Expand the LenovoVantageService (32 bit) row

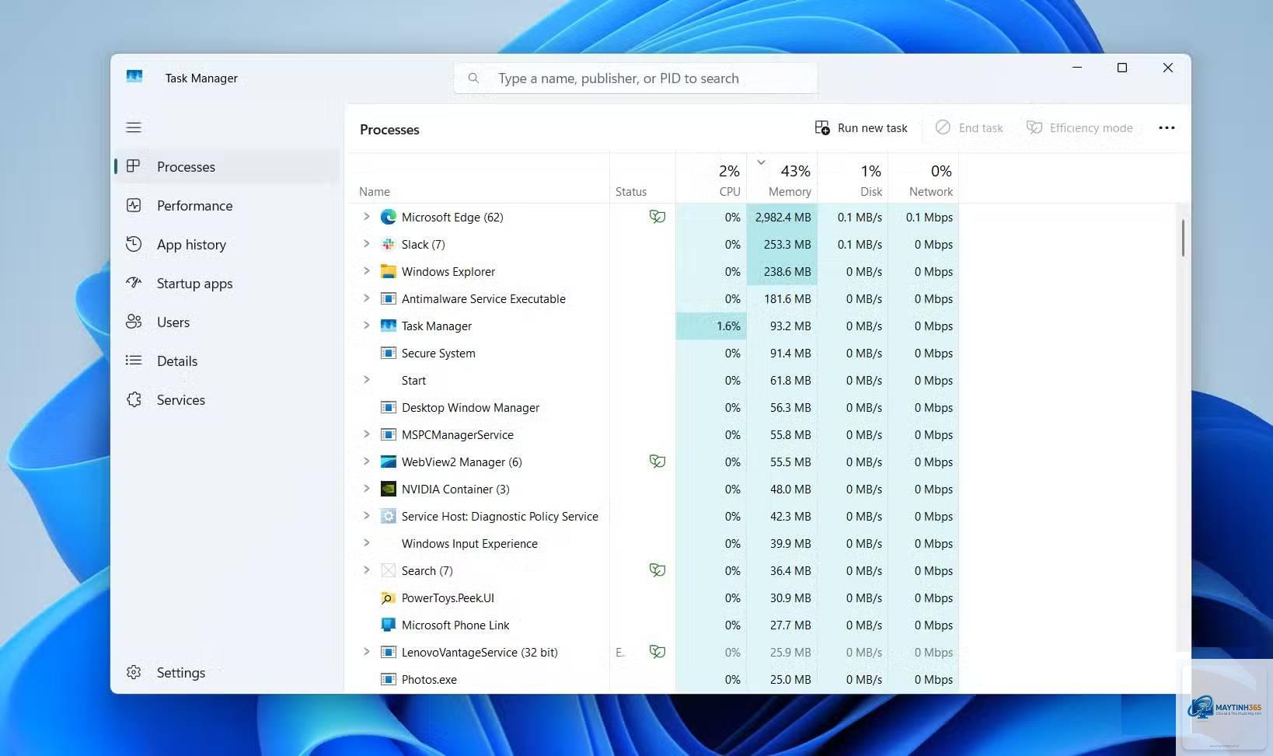366,652
